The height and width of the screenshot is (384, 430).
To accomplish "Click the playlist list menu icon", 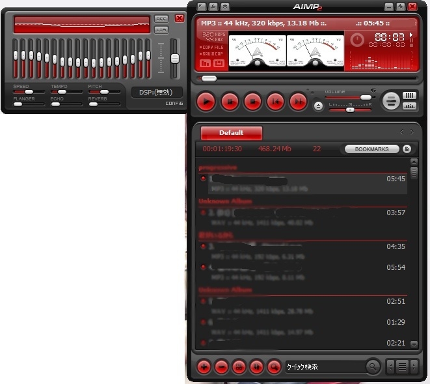I will pyautogui.click(x=402, y=366).
